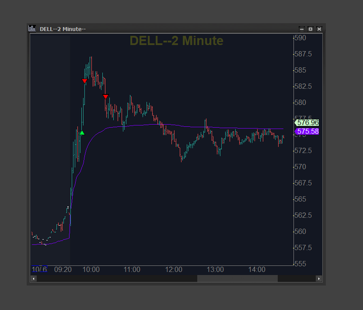Image resolution: width=363 pixels, height=310 pixels.
Task: Click the 10:00 time axis label
Action: click(x=91, y=269)
